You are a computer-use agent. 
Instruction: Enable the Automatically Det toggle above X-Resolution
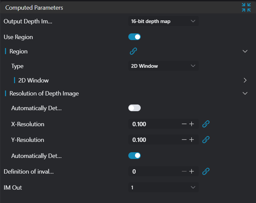click(x=134, y=108)
